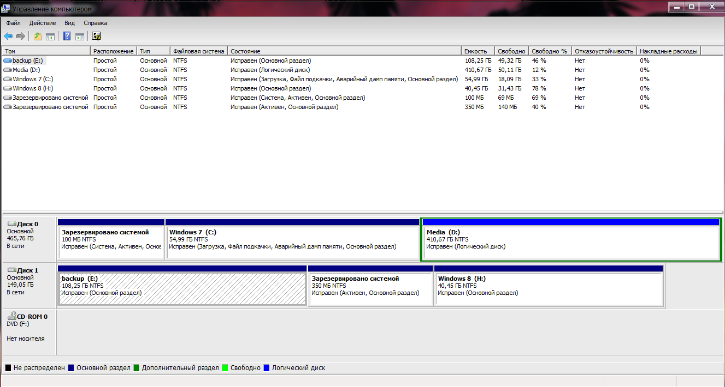This screenshot has width=725, height=387.
Task: Select the CD-ROM 0 DVD (F:) panel
Action: [x=29, y=332]
